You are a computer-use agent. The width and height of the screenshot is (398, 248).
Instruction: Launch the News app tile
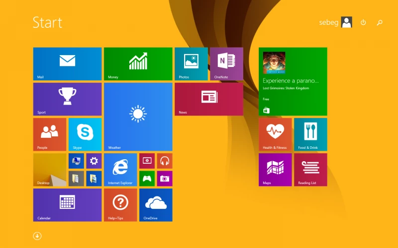click(209, 99)
